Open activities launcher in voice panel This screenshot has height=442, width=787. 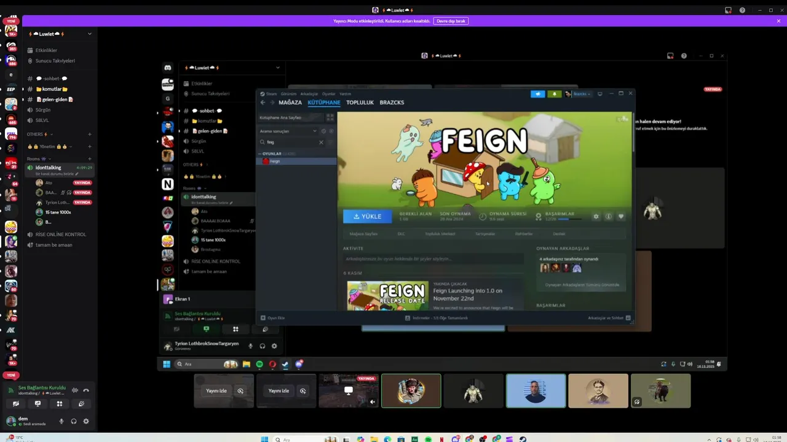pos(59,404)
